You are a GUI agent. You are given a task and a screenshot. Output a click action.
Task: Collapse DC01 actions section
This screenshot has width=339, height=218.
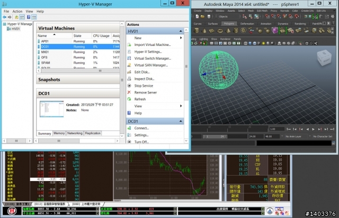[181, 121]
